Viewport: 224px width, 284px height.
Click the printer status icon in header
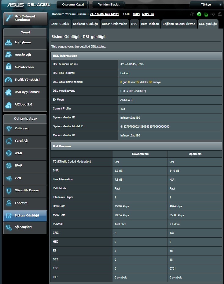tap(220, 14)
